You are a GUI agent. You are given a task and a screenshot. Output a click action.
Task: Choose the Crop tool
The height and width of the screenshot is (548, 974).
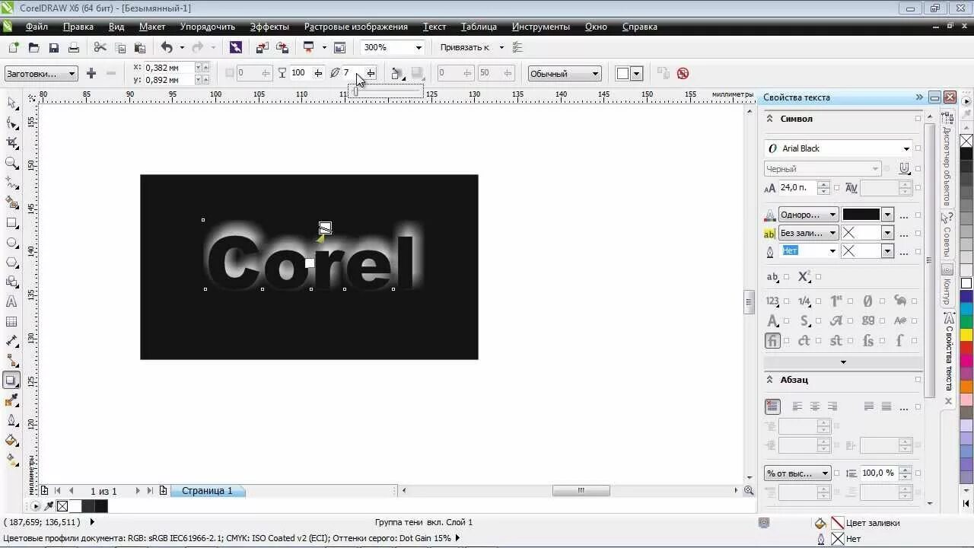click(11, 142)
